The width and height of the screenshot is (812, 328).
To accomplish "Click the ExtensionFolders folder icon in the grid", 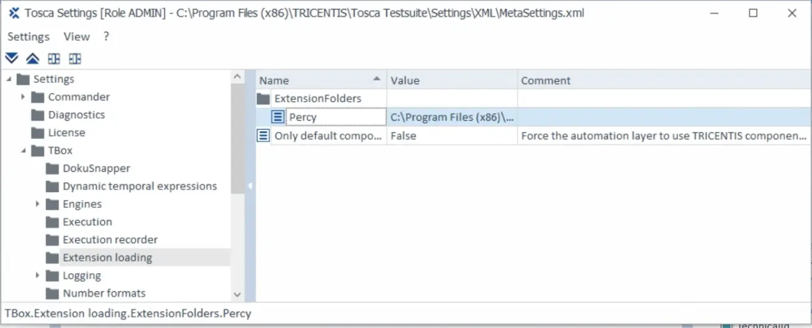I will (263, 99).
